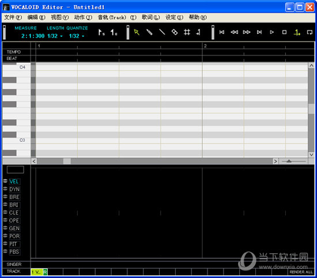Click vertical scrollbar down arrow
Viewport: 317px width, 278px height.
(311, 155)
